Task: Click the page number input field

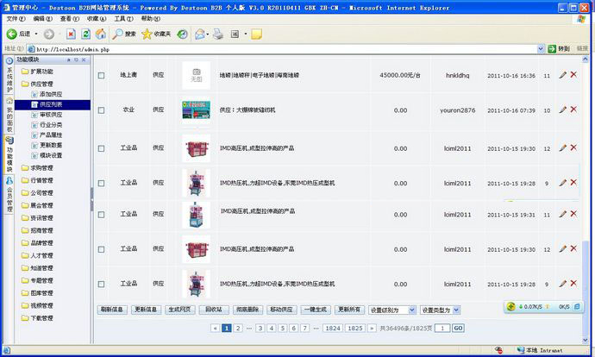Action: (x=442, y=329)
